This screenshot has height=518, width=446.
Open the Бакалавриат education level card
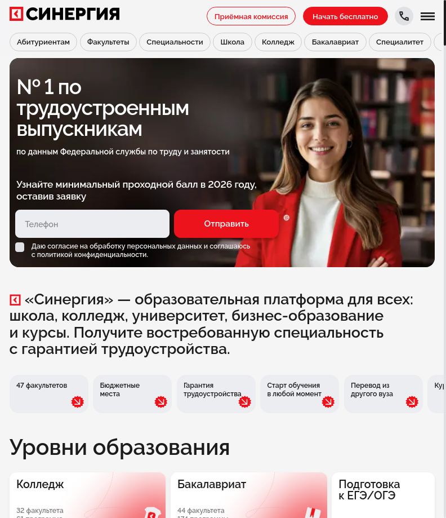point(248,495)
